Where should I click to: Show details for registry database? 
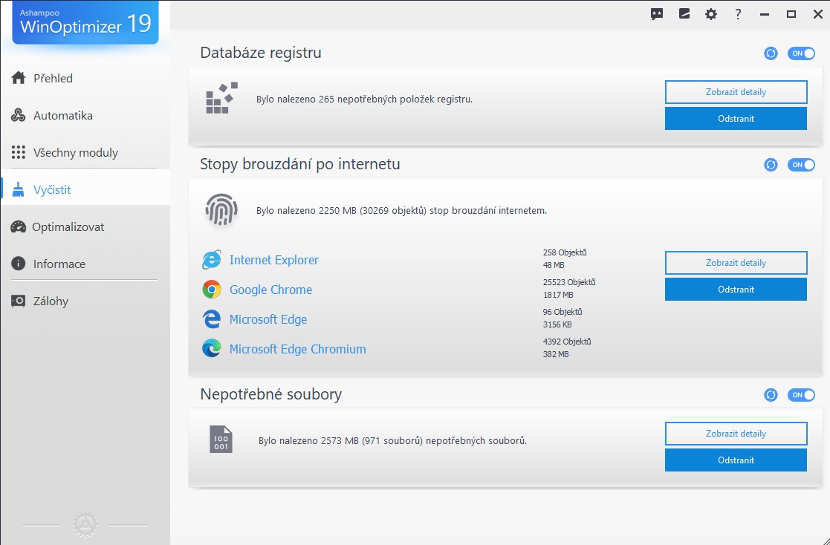pos(736,92)
